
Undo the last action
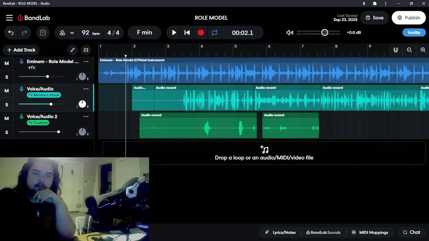[x=11, y=32]
